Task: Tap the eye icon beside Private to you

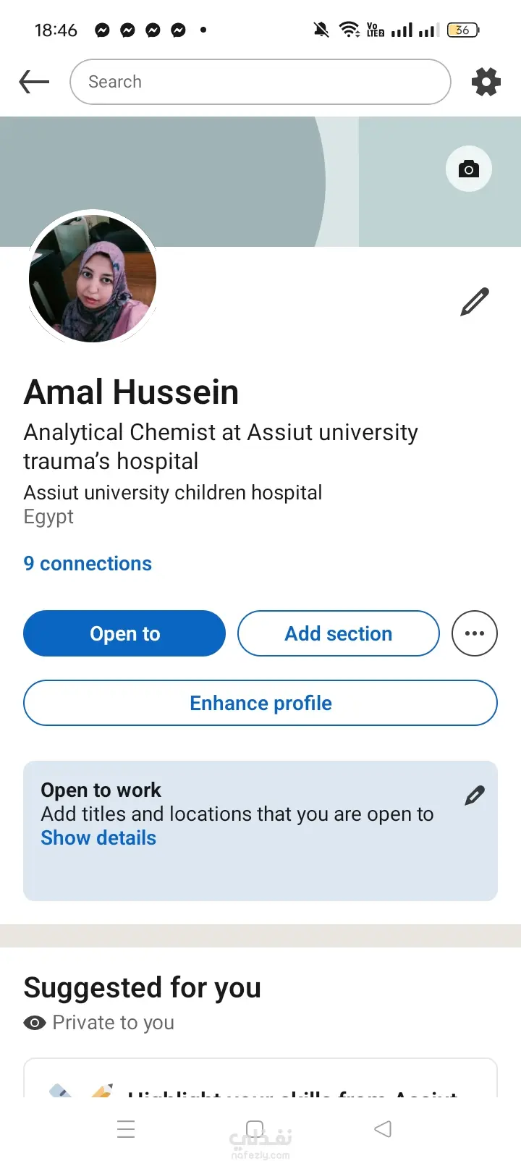Action: (34, 1023)
